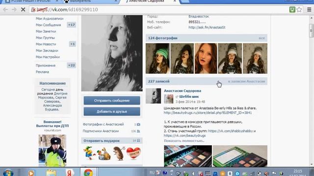Click the '227 записей' wall header

pyautogui.click(x=158, y=81)
